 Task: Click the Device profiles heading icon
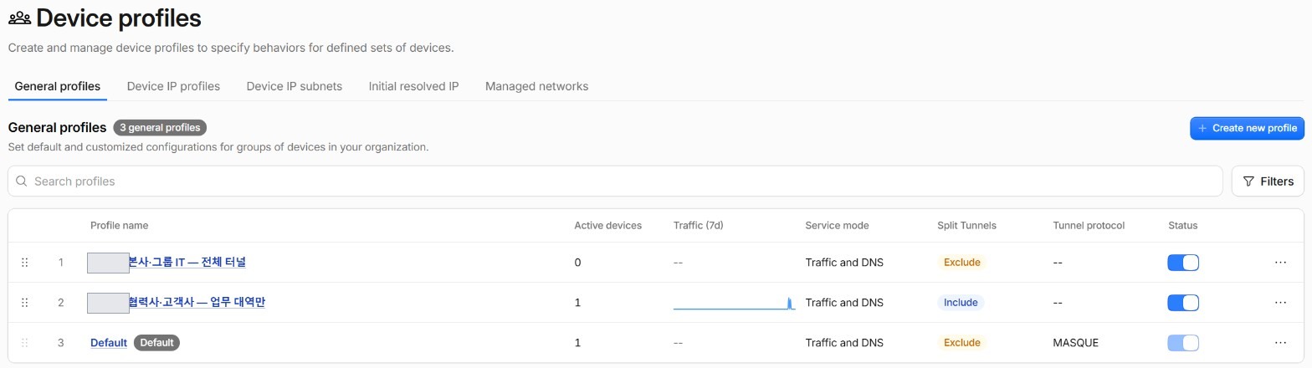(x=19, y=18)
